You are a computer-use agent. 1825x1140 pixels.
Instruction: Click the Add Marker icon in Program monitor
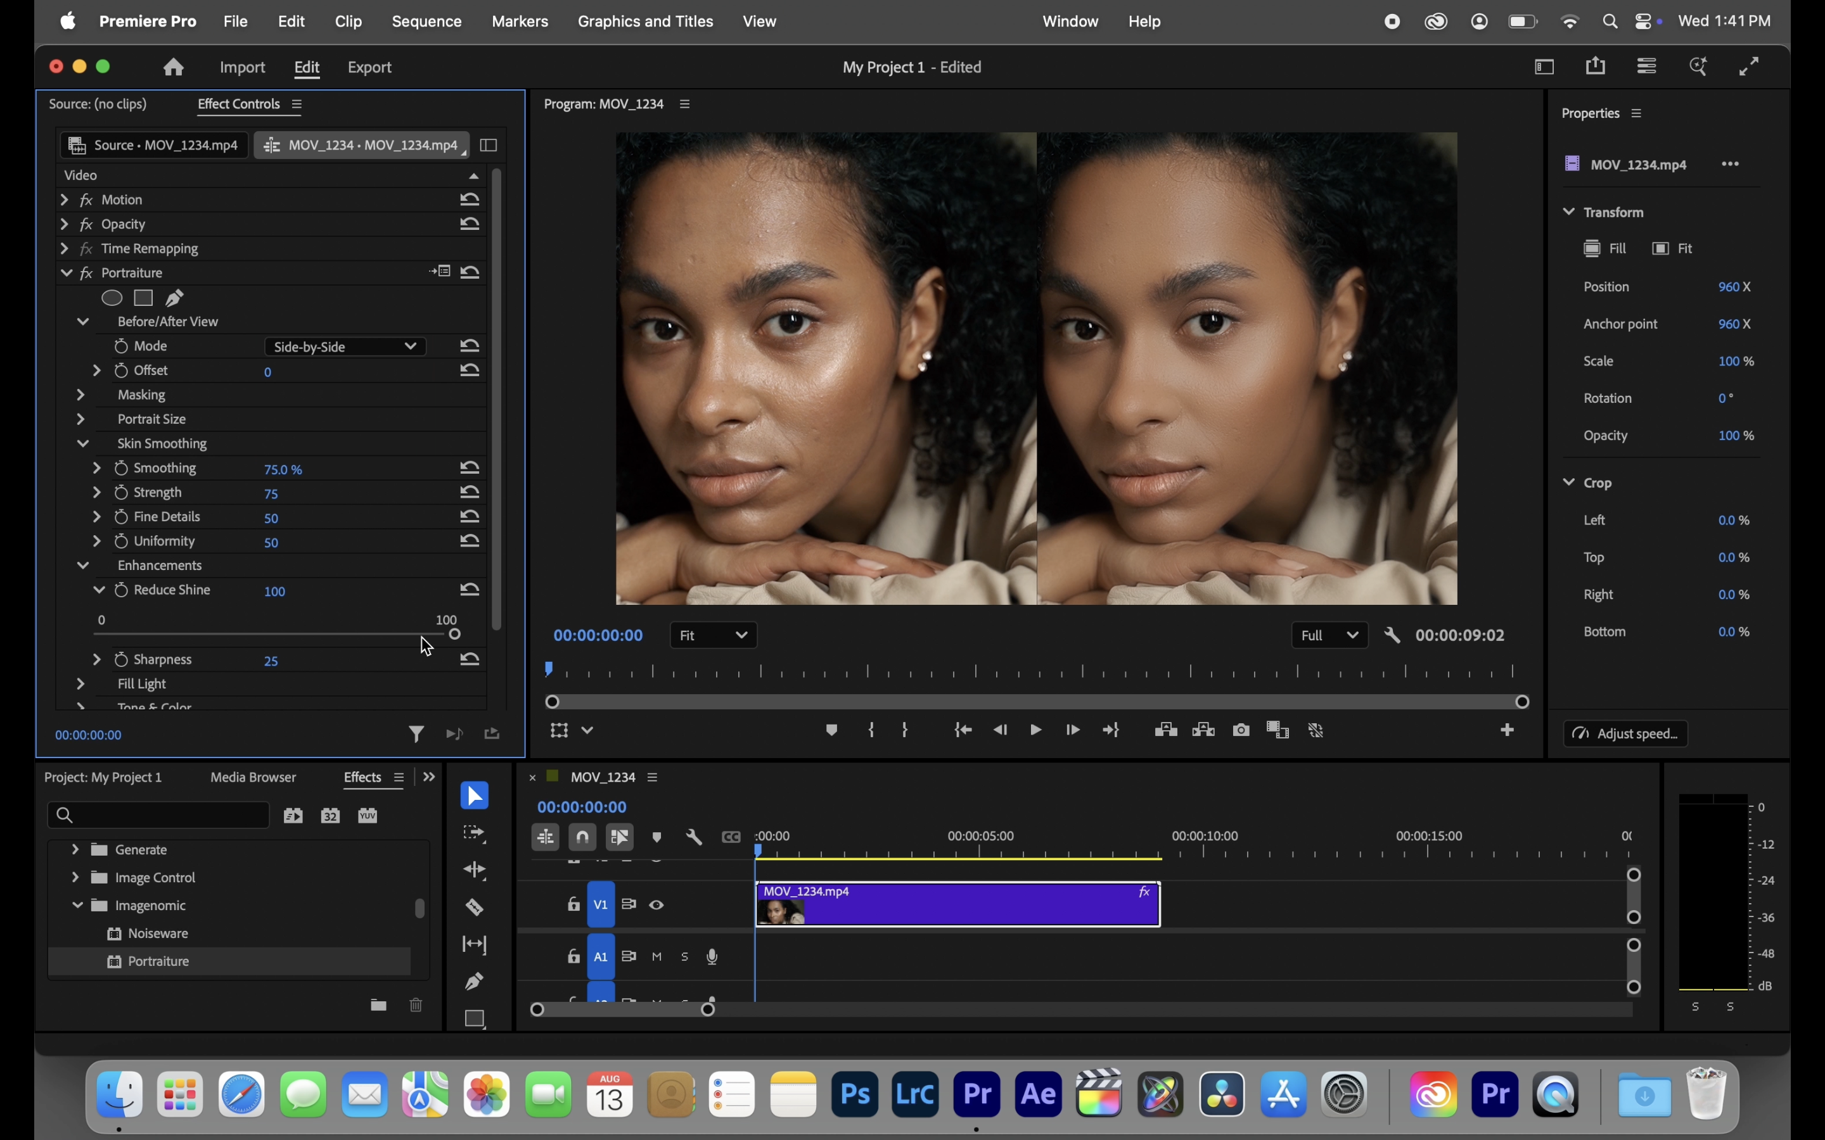pyautogui.click(x=832, y=730)
